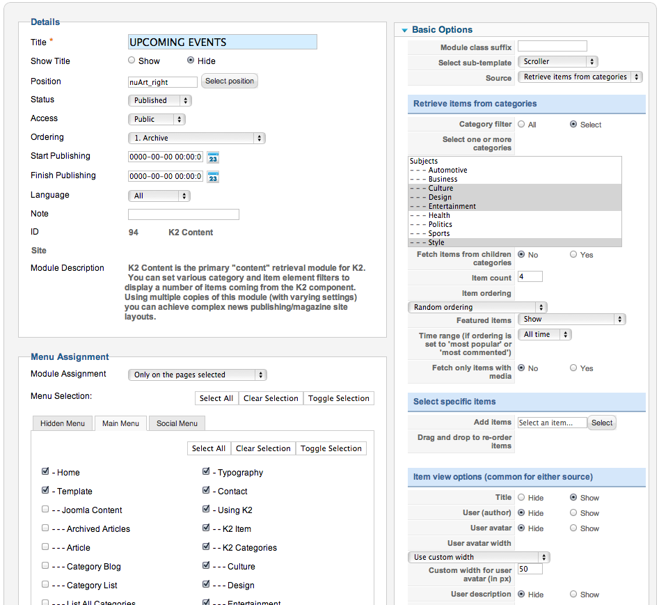Click the Select position button
Viewport: 659px width, 605px height.
[230, 81]
